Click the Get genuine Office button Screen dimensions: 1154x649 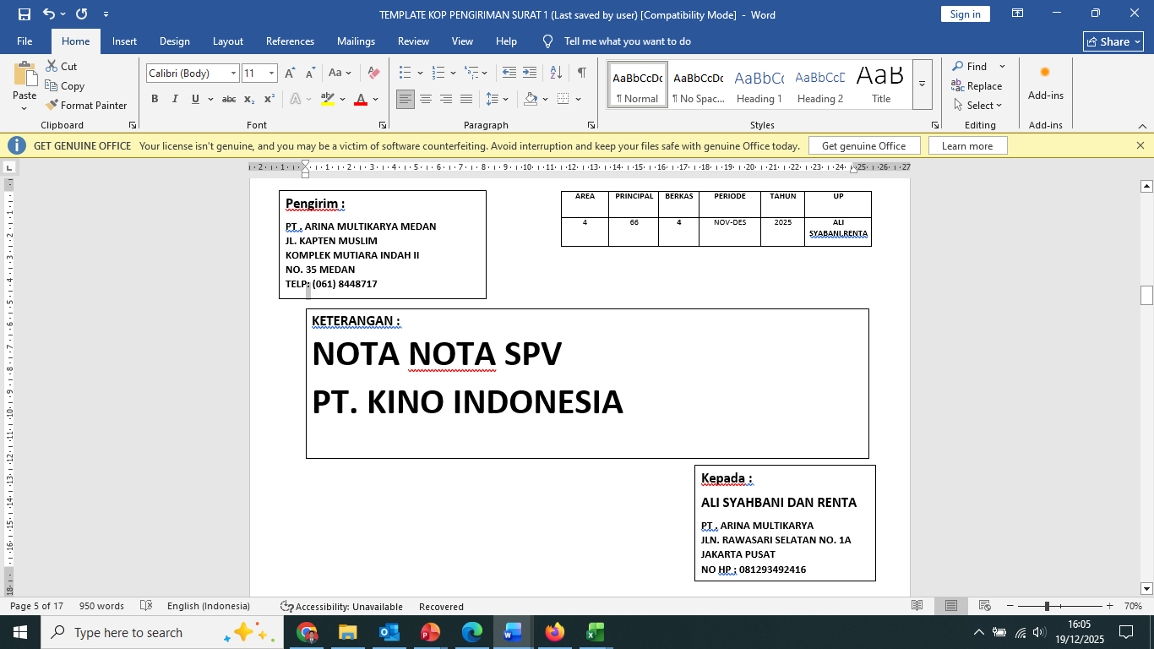[863, 145]
